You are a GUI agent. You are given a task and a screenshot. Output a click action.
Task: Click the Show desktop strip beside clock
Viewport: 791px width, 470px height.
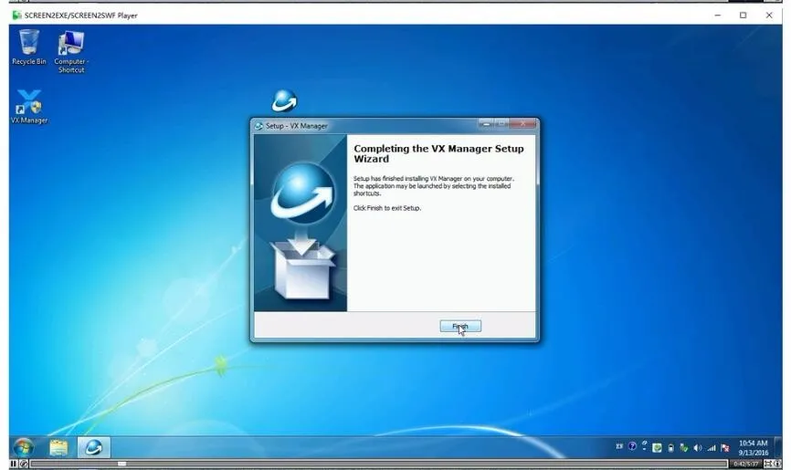coord(778,447)
